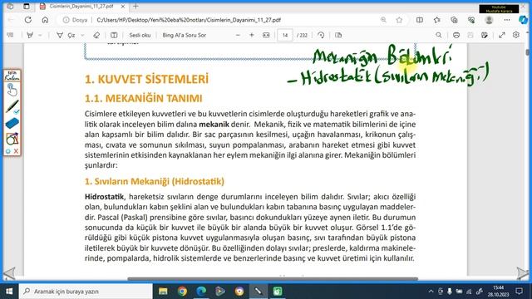Select the eraser tool in Kalem toolbar

[12, 123]
